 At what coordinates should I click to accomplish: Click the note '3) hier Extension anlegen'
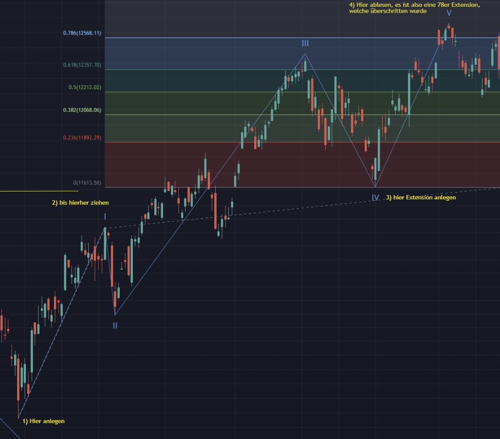pyautogui.click(x=421, y=197)
